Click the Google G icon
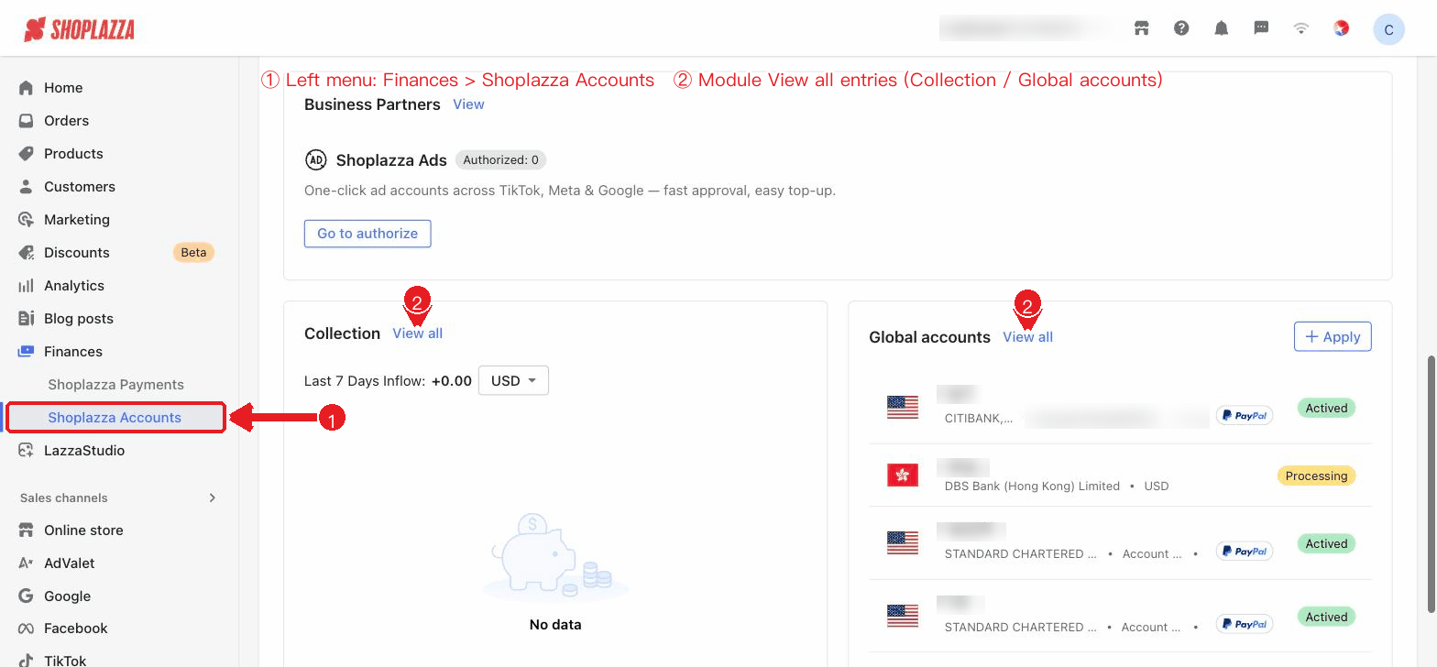This screenshot has width=1437, height=667. [x=26, y=596]
